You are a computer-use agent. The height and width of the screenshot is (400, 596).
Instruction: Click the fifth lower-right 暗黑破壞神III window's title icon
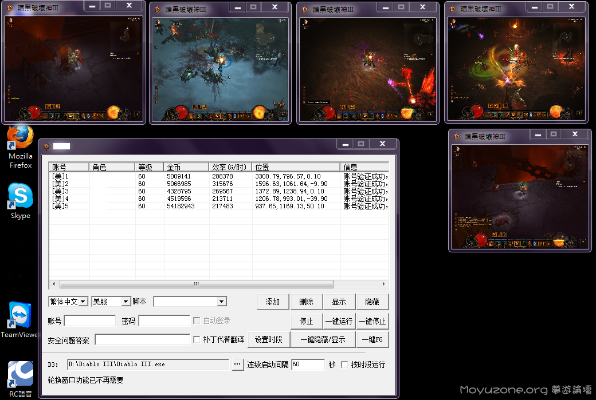pyautogui.click(x=457, y=136)
